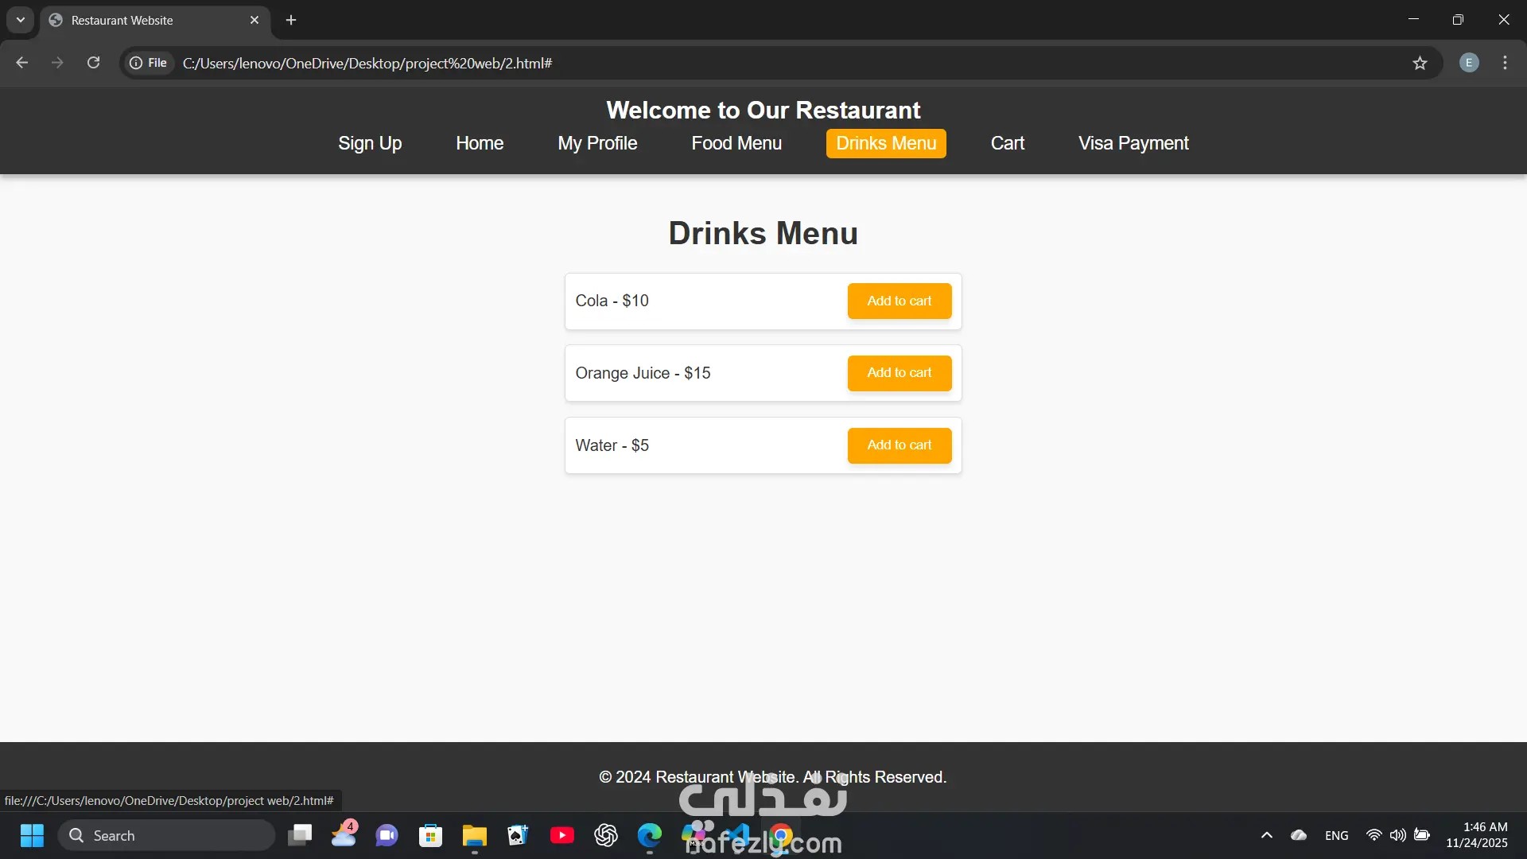Open Chrome three-dot menu

coord(1505,63)
